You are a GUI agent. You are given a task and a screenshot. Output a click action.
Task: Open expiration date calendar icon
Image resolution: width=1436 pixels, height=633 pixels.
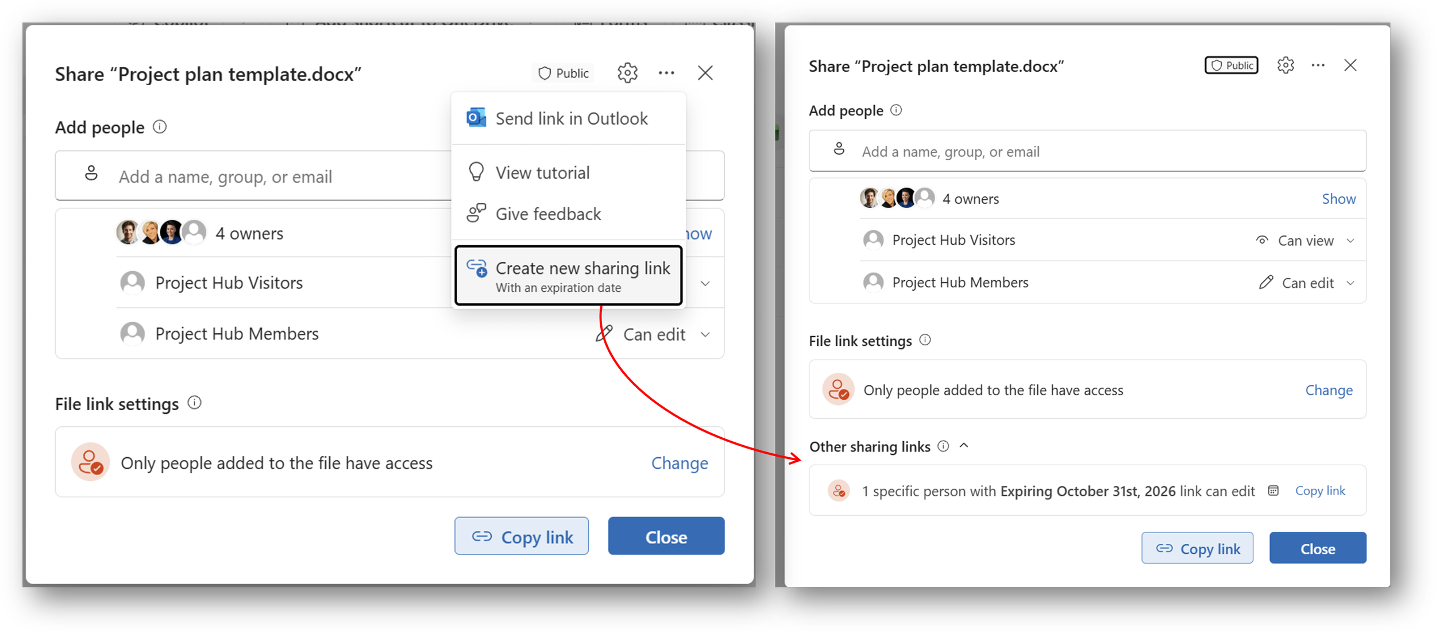pos(1273,491)
